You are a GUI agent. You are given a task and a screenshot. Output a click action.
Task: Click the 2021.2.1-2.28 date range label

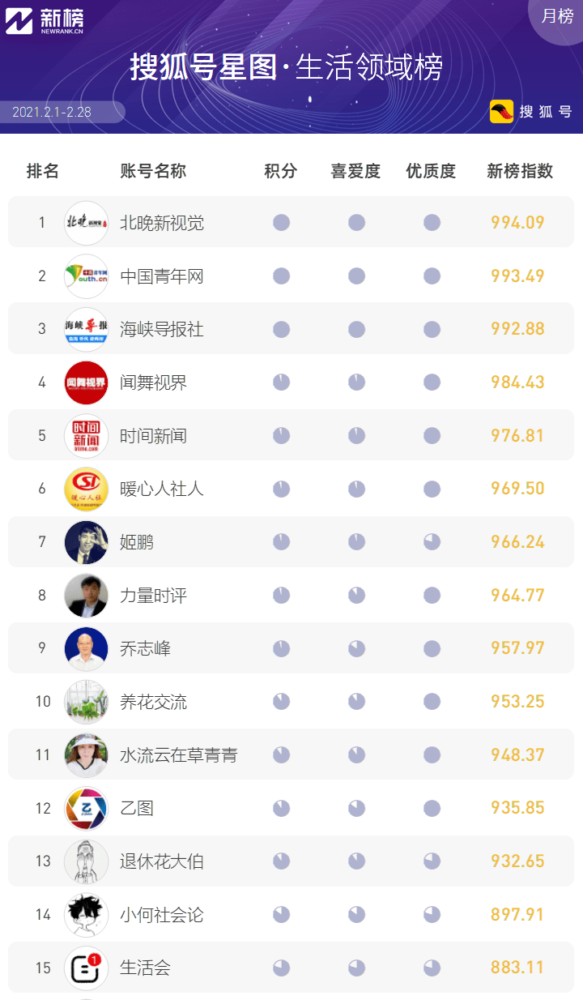[x=52, y=112]
